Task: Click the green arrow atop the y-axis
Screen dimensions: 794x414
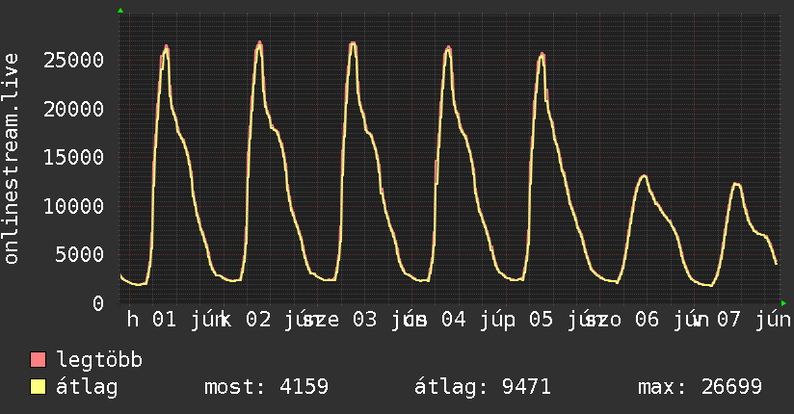Action: [x=120, y=11]
